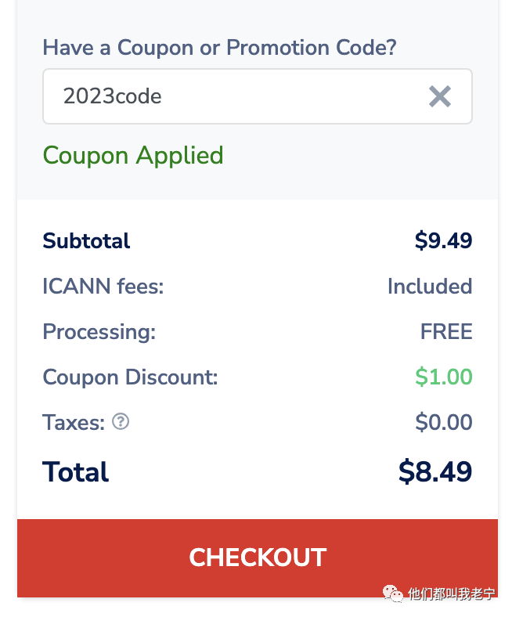Click the green Coupon Applied message

click(x=133, y=155)
